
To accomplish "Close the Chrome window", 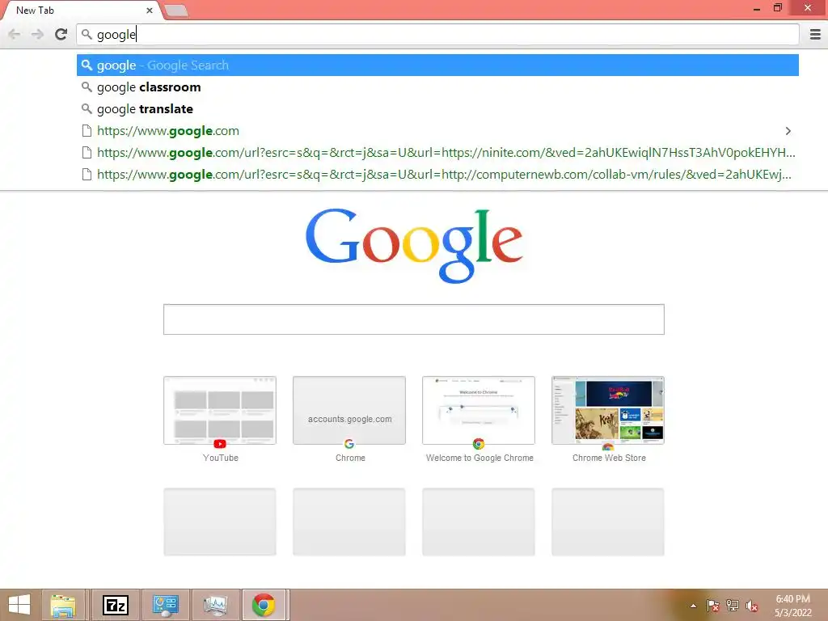I will [x=808, y=8].
